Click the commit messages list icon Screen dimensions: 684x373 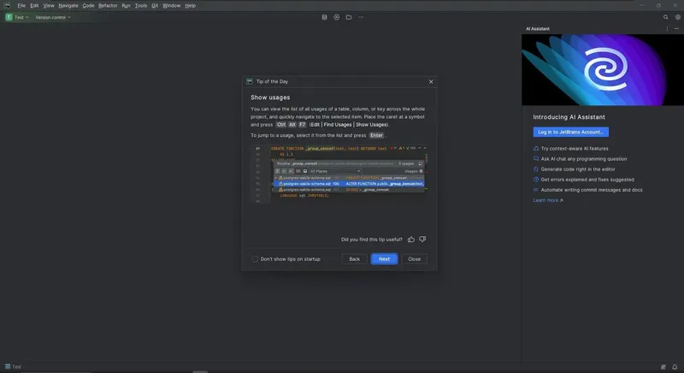coord(536,190)
